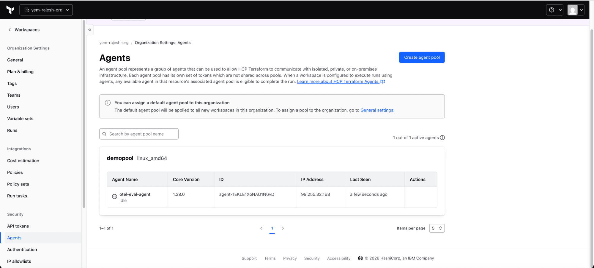Select page 1 in pagination
Image resolution: width=594 pixels, height=268 pixels.
(272, 228)
